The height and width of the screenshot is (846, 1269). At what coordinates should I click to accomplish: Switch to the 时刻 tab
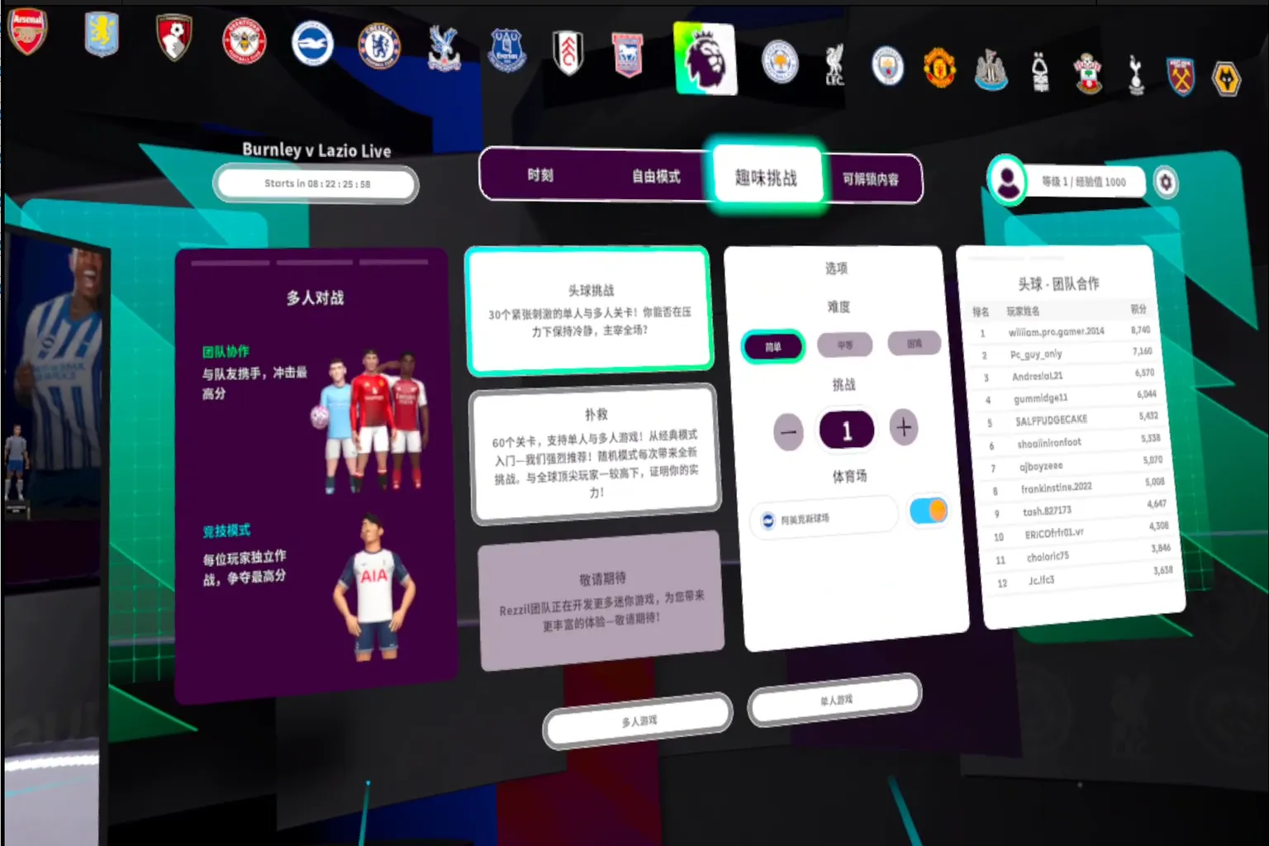click(539, 175)
